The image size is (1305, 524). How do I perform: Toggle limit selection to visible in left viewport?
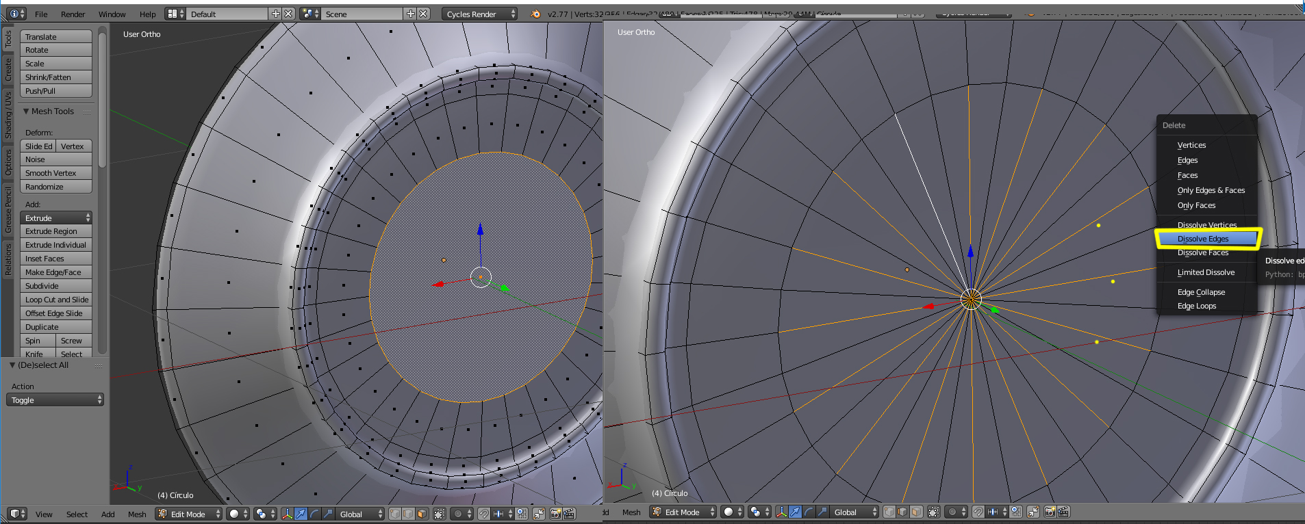tap(440, 514)
